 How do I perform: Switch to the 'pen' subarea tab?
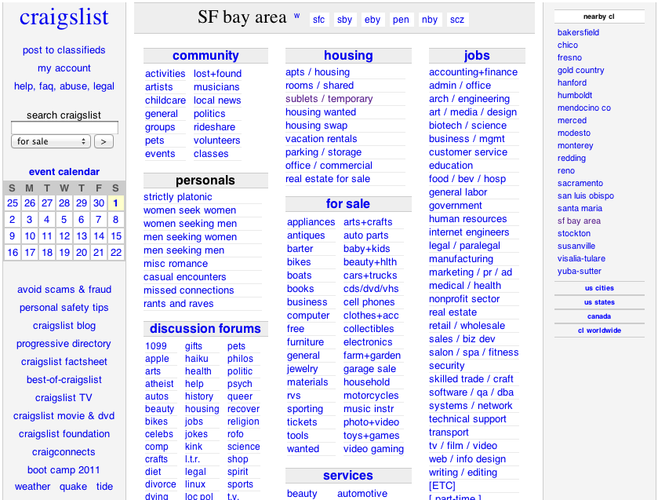[401, 20]
